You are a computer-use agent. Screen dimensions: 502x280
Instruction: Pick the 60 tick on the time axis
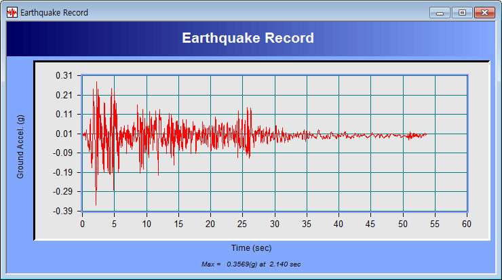467,223
